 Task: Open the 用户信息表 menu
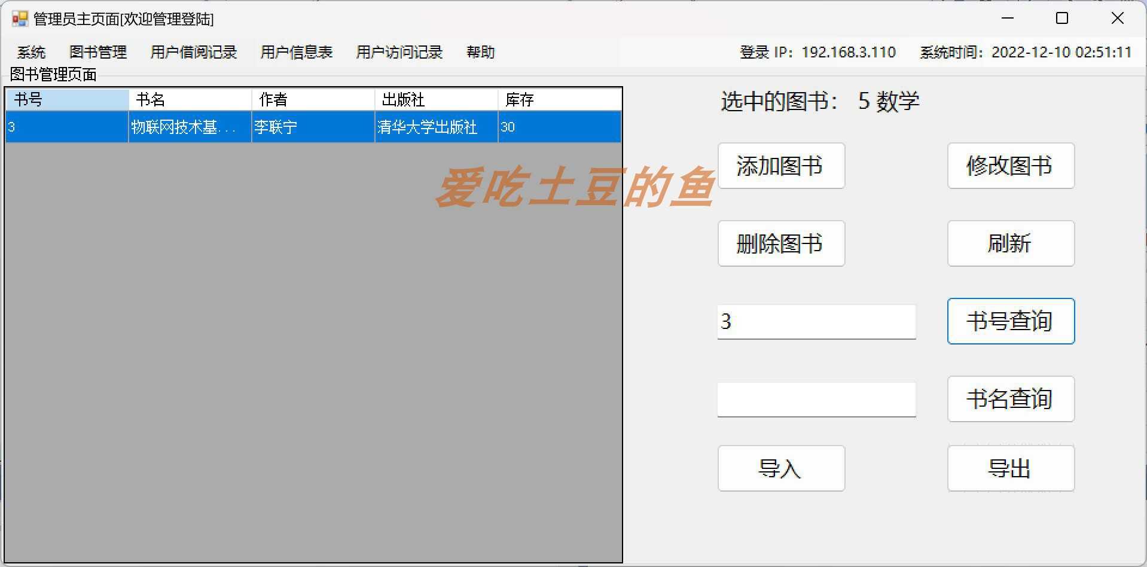point(296,53)
